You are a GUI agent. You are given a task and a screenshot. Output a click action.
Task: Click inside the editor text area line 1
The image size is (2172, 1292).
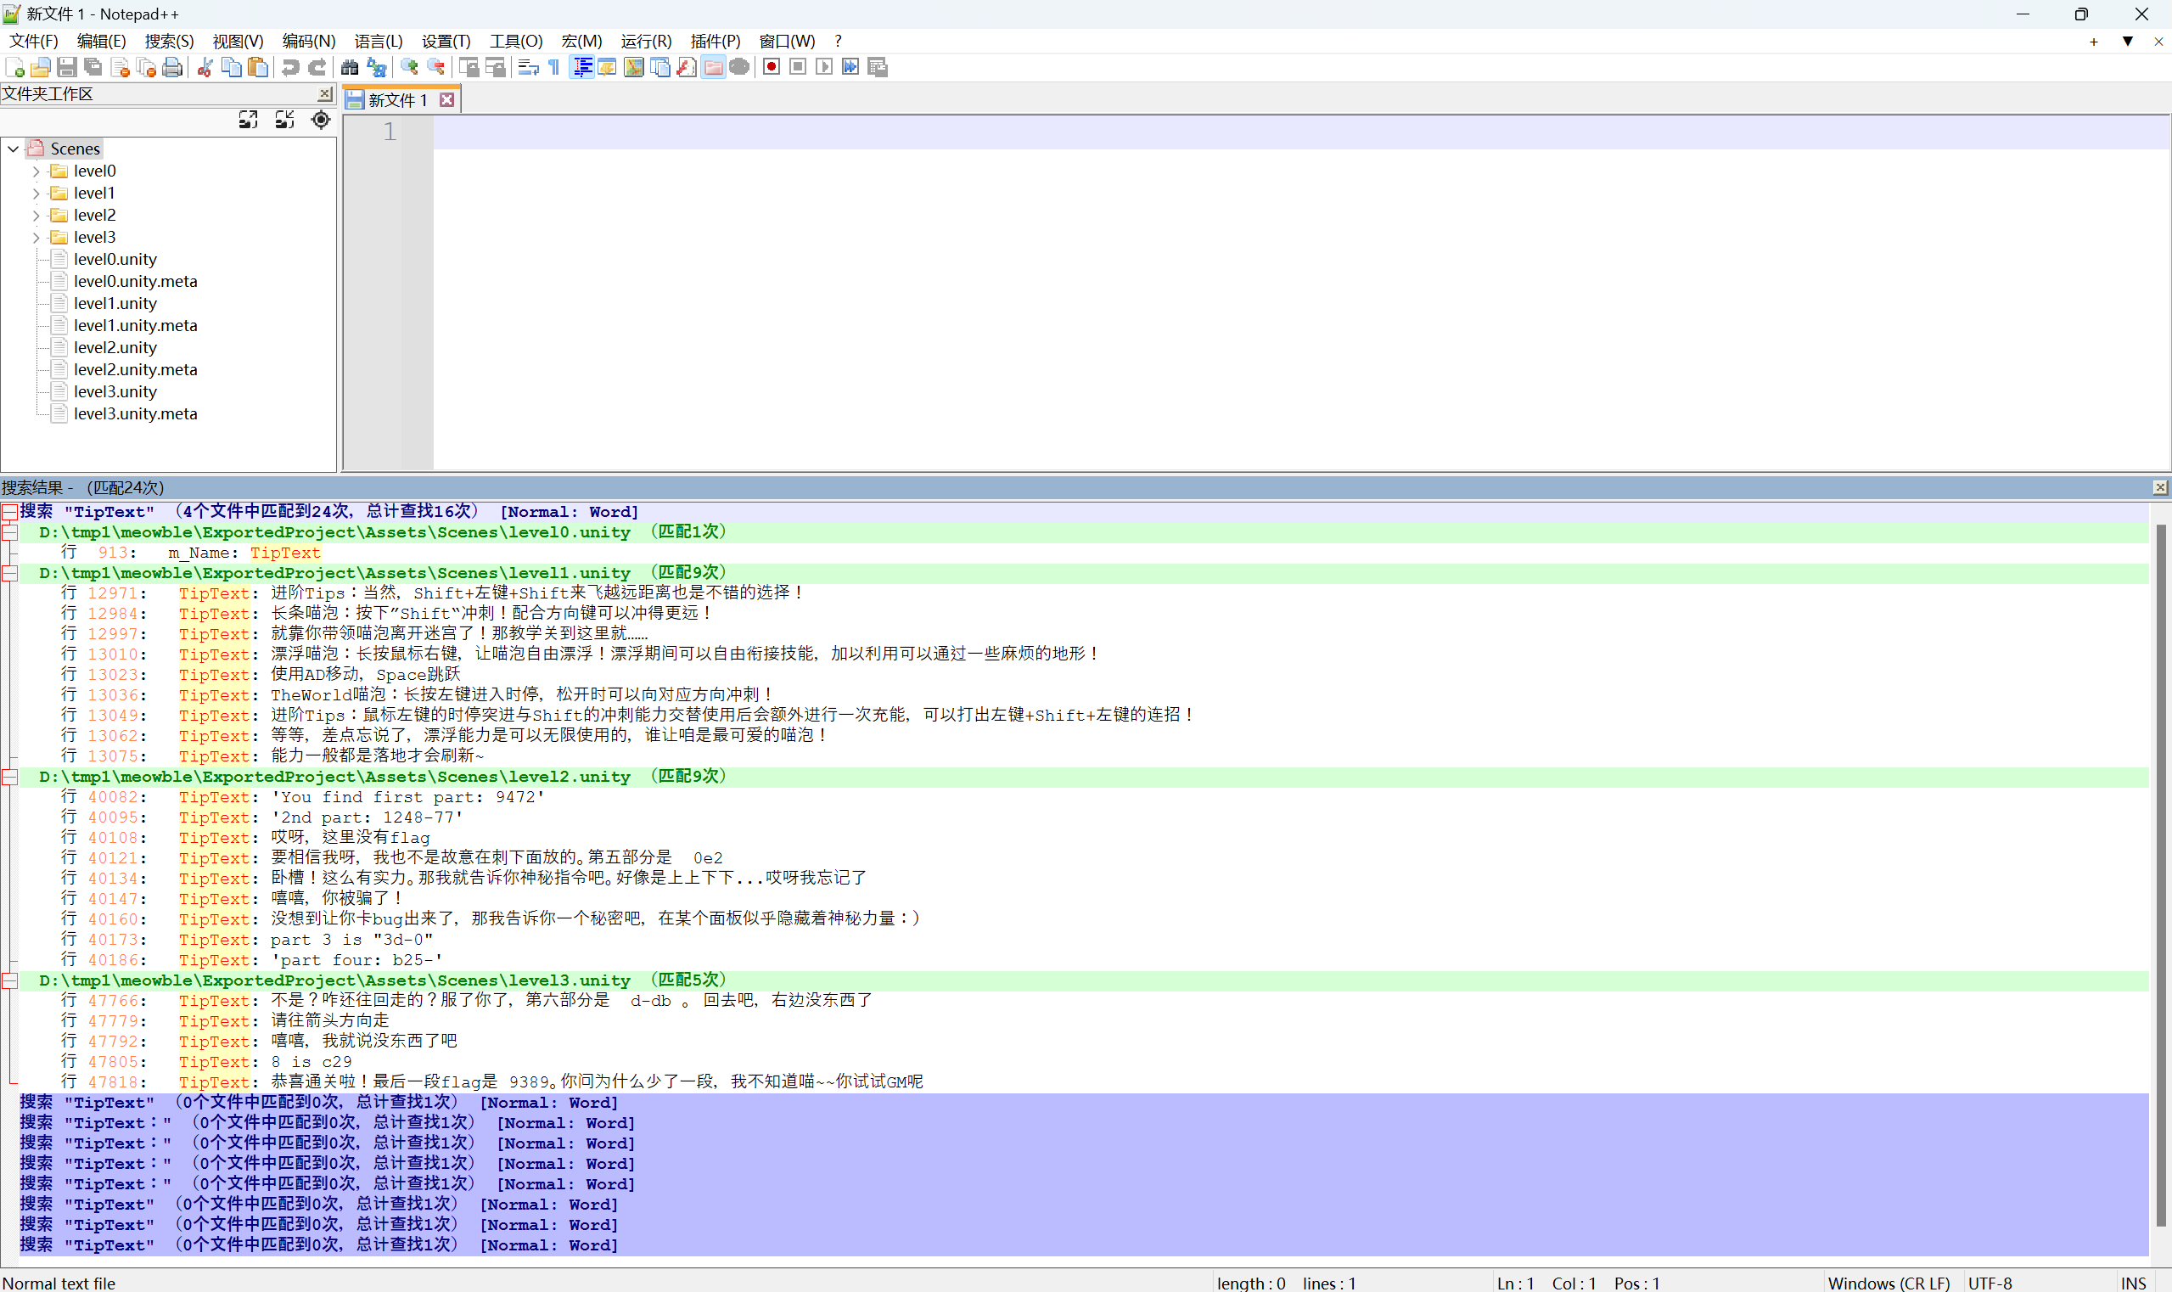pyautogui.click(x=1301, y=132)
